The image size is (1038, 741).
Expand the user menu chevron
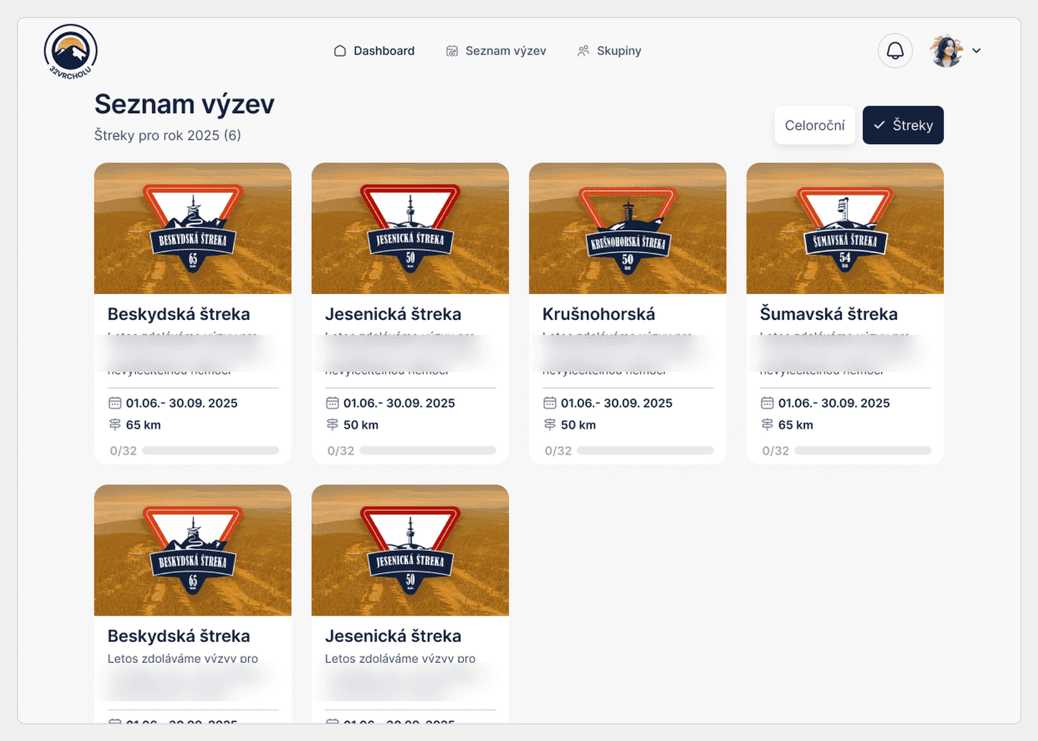[x=976, y=51]
